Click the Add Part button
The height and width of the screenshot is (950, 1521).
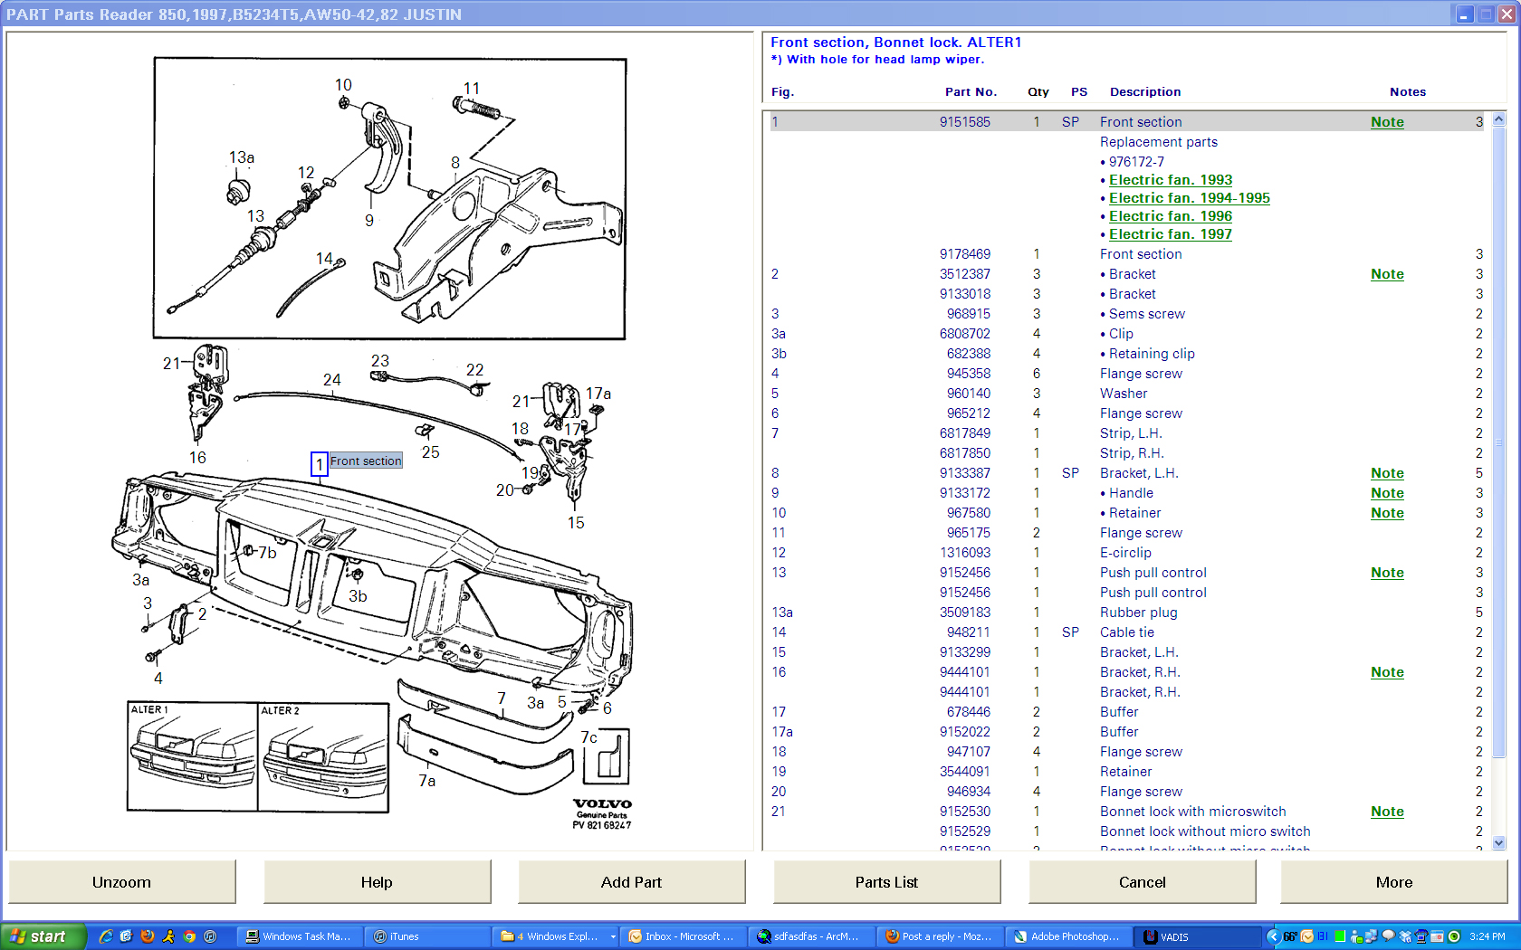(x=631, y=882)
